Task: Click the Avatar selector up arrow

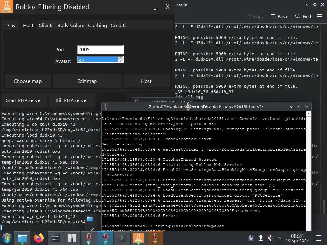Action: pos(120,58)
